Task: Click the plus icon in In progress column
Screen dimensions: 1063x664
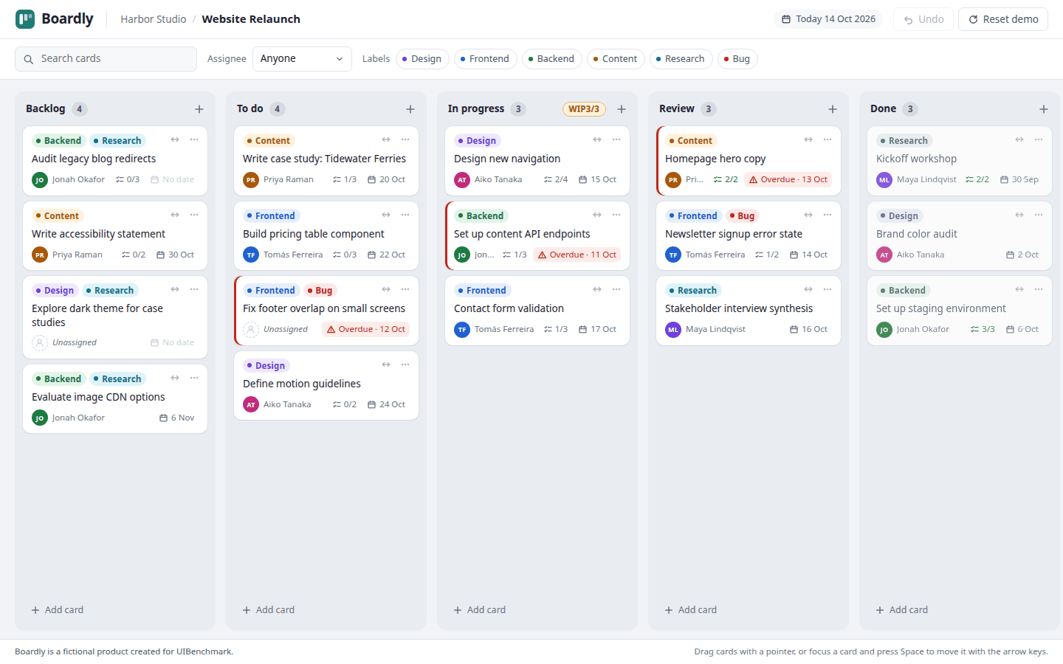Action: pyautogui.click(x=622, y=109)
